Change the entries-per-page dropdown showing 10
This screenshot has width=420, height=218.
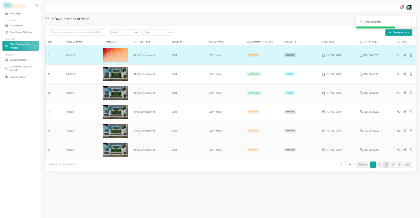pyautogui.click(x=346, y=165)
